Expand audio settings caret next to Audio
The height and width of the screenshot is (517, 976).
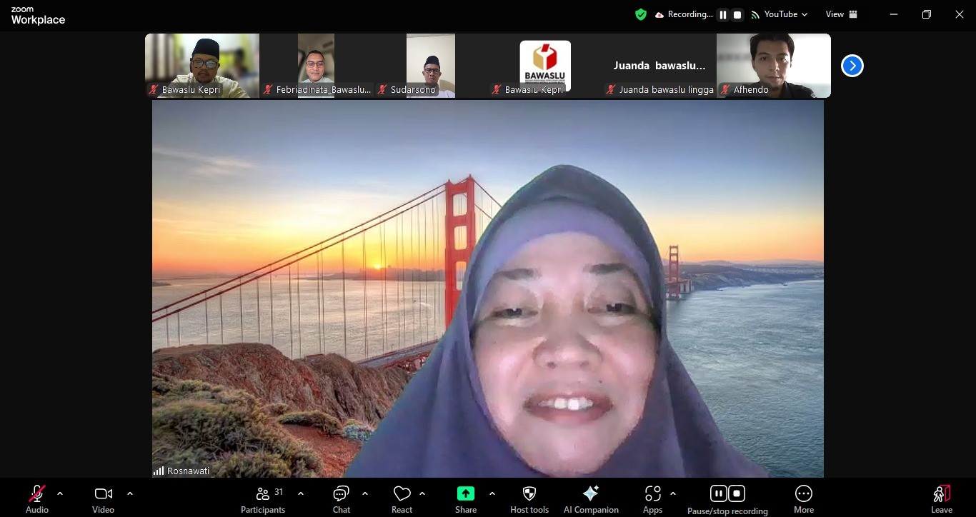point(60,493)
